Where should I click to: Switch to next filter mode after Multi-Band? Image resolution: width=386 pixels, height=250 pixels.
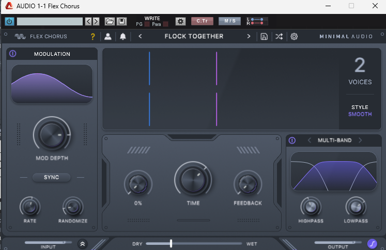[360, 140]
